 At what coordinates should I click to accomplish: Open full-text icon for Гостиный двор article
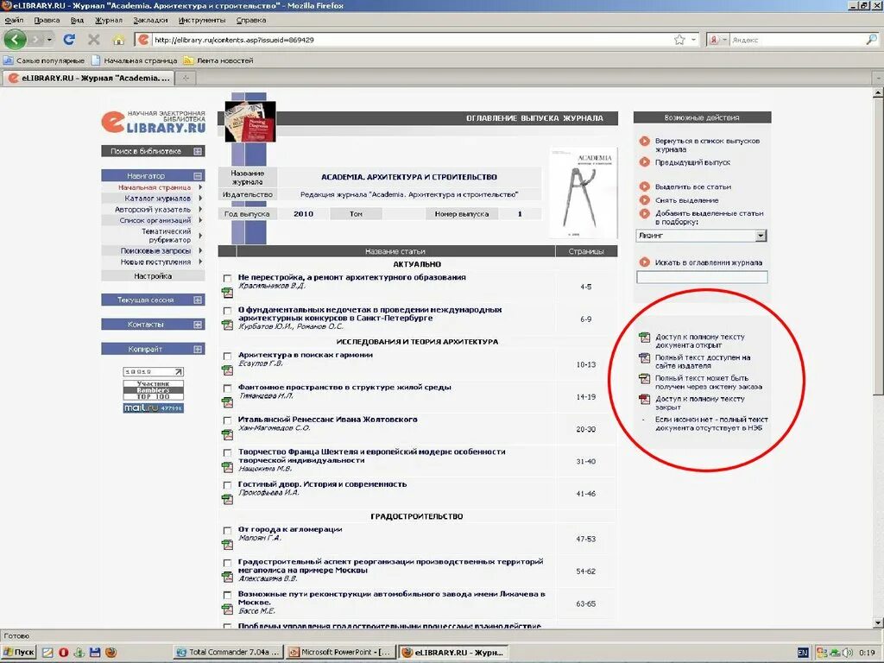(227, 500)
